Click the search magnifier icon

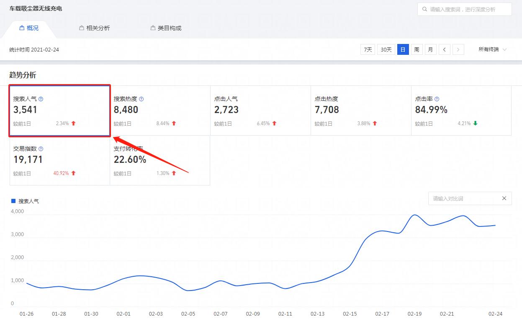pyautogui.click(x=424, y=9)
